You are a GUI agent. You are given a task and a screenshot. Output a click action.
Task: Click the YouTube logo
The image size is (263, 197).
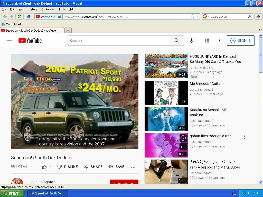30,41
